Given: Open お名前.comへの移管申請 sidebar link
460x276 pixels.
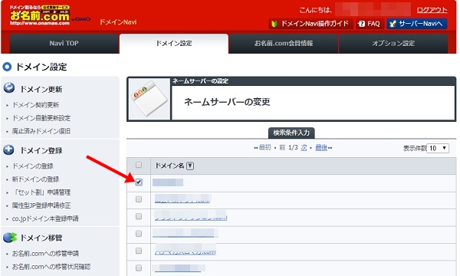Looking at the screenshot, I should (x=45, y=254).
